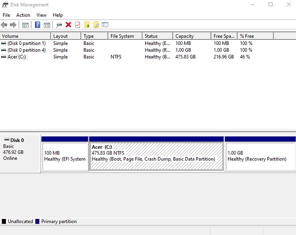
Task: Click the red X delete icon
Action: [x=69, y=25]
